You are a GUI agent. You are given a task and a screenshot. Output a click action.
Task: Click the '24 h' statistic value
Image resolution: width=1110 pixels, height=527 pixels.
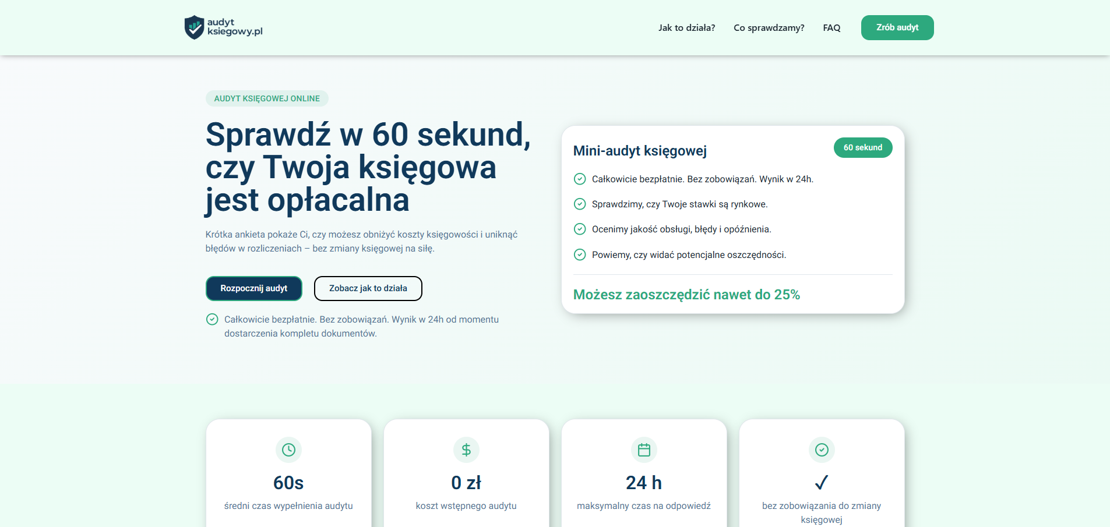[644, 483]
